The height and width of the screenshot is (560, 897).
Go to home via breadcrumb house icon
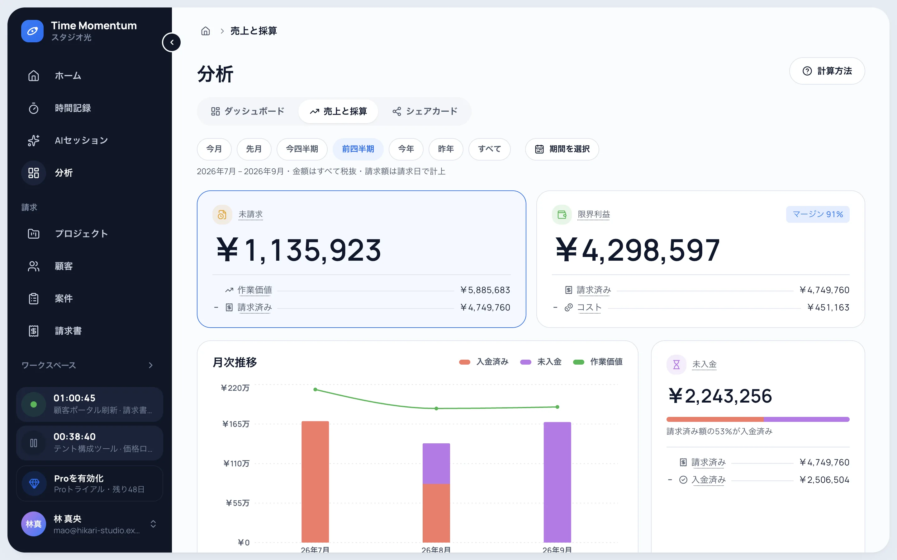pyautogui.click(x=205, y=31)
